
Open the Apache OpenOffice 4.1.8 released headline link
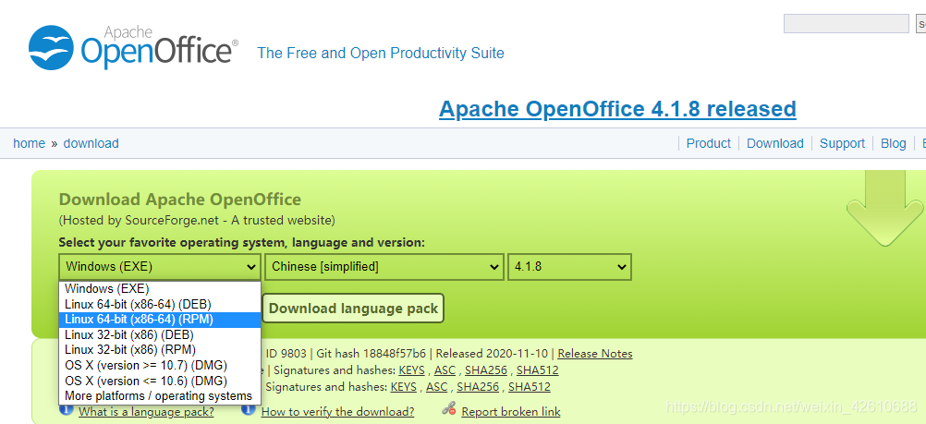pyautogui.click(x=617, y=109)
